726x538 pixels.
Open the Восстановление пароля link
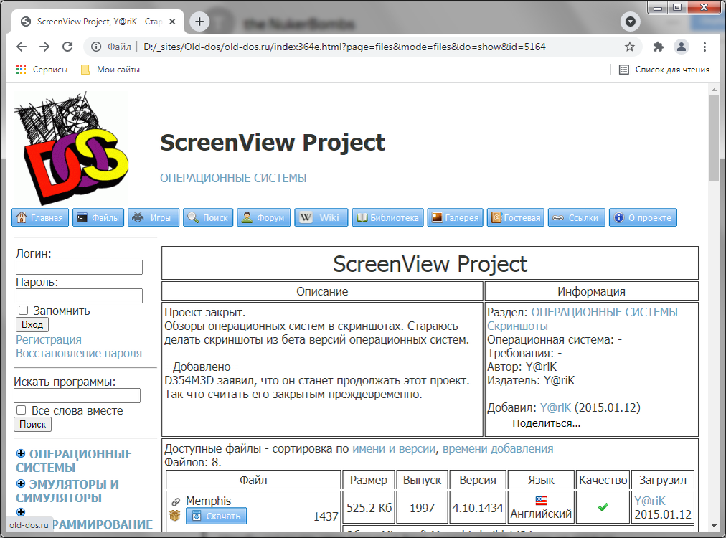[79, 353]
